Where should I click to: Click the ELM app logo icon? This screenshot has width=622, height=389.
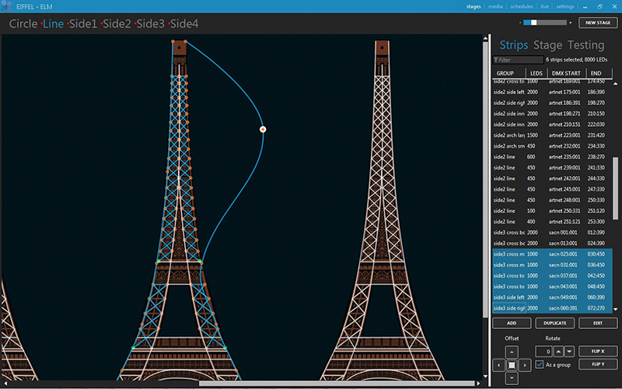click(x=7, y=6)
